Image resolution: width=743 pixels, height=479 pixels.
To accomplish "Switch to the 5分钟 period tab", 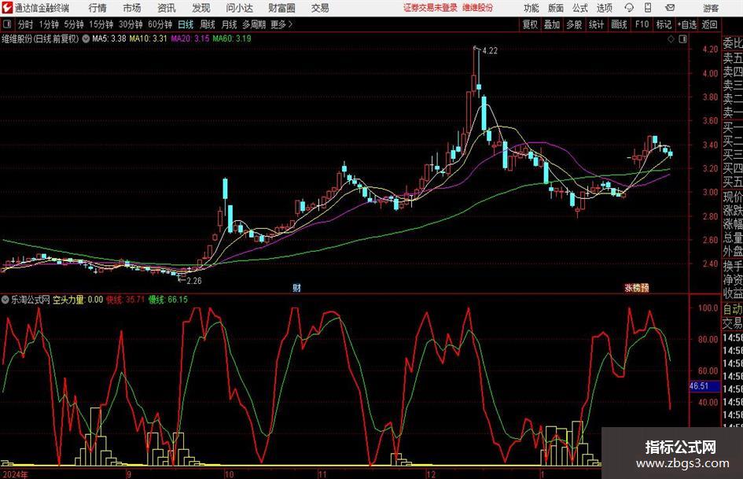I will 73,24.
